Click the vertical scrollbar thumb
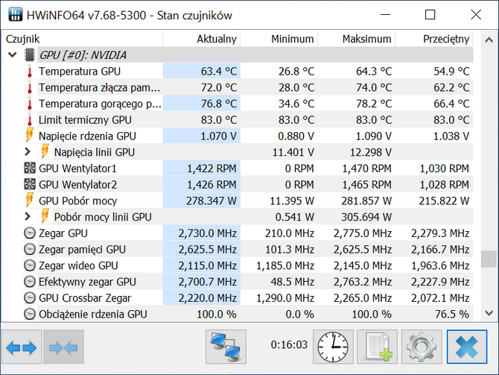This screenshot has width=499, height=375. [x=489, y=259]
